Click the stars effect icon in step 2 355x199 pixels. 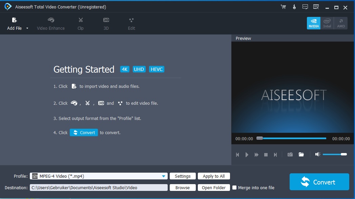[120, 103]
